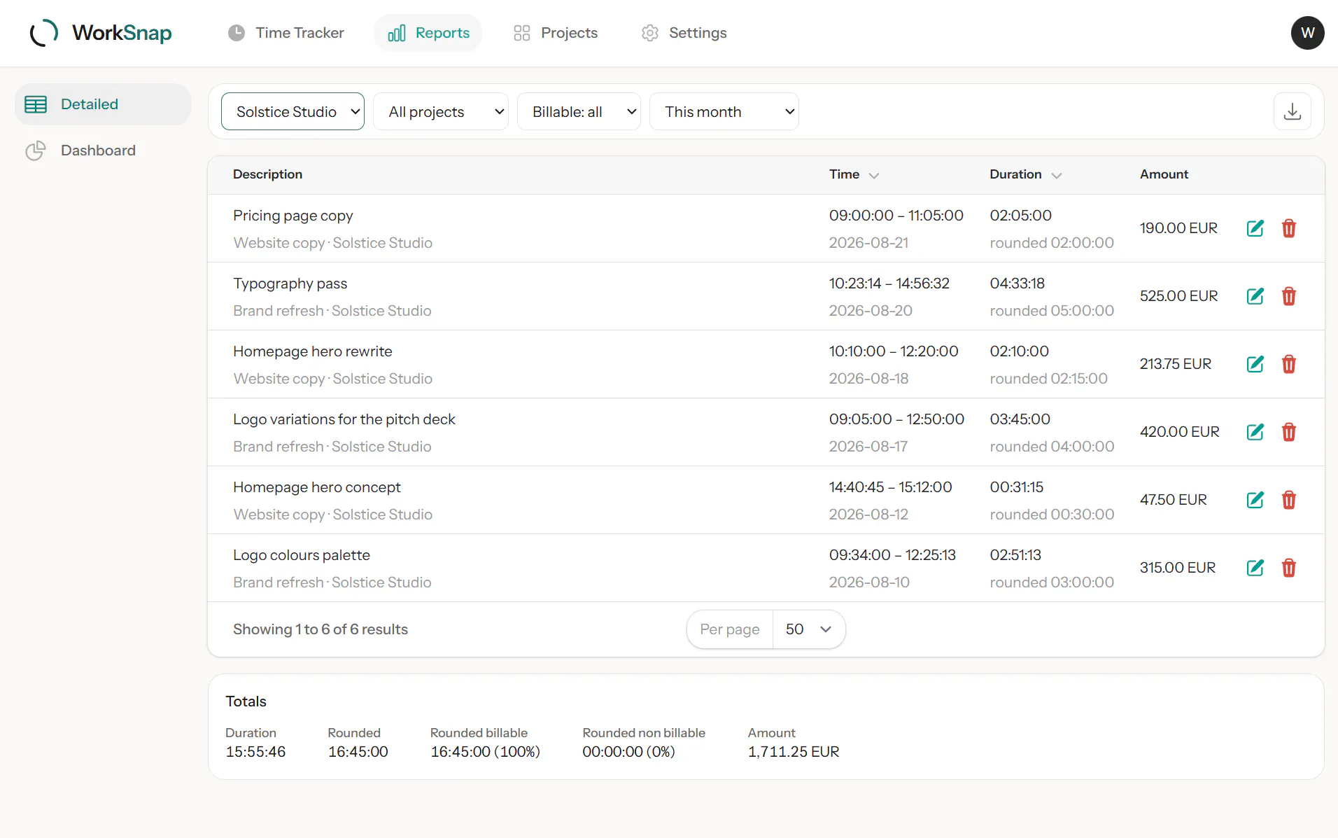Delete the Pricing page copy entry
This screenshot has width=1338, height=838.
click(x=1288, y=228)
